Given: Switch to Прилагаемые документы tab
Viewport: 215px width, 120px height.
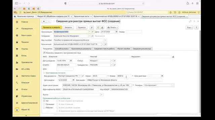Looking at the screenshot, I should point(81,49).
